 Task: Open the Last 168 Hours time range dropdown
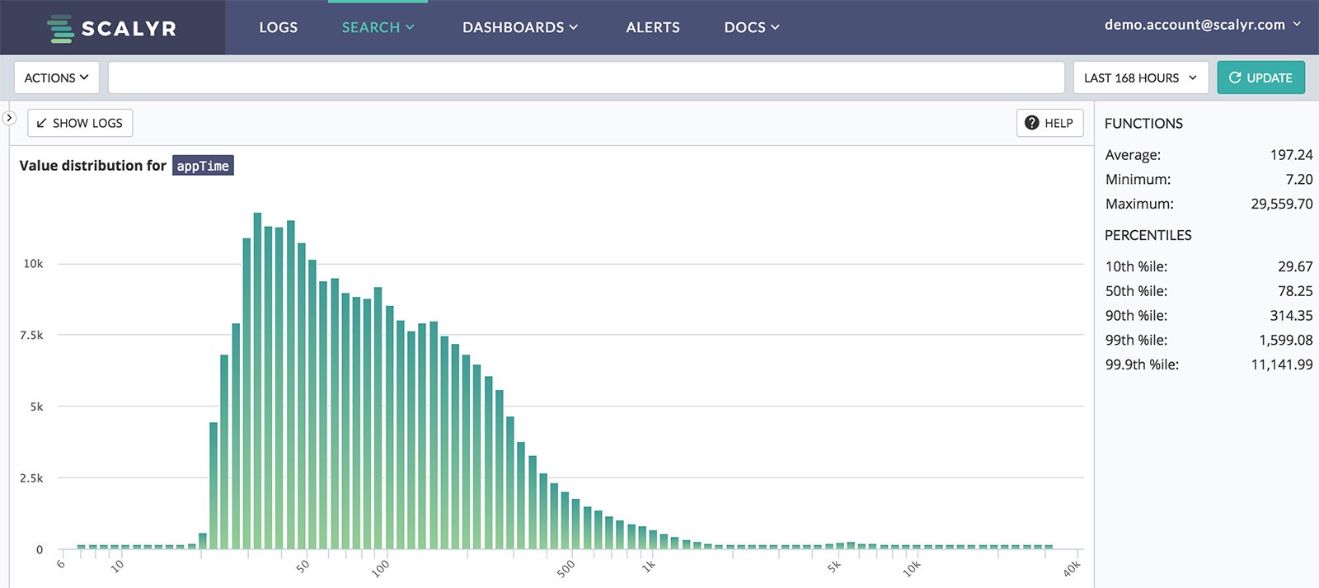click(x=1140, y=78)
